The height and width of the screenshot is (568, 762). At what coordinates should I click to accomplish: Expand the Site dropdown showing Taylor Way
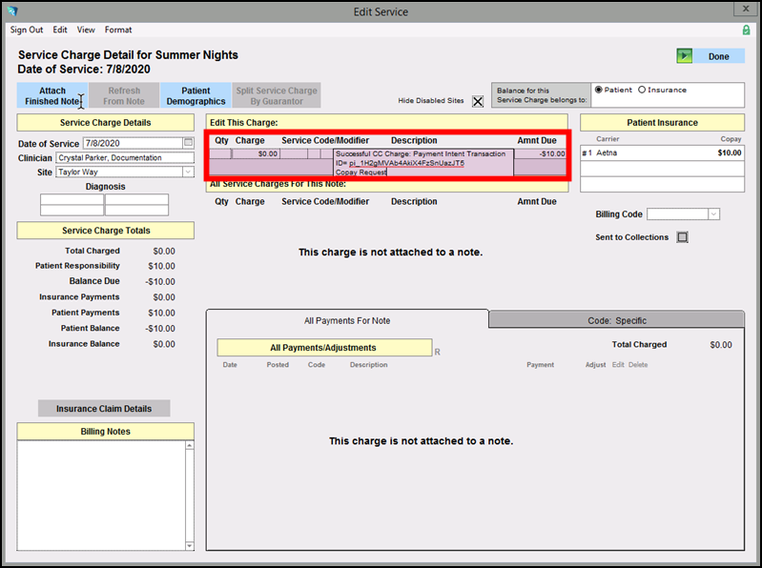pyautogui.click(x=188, y=172)
